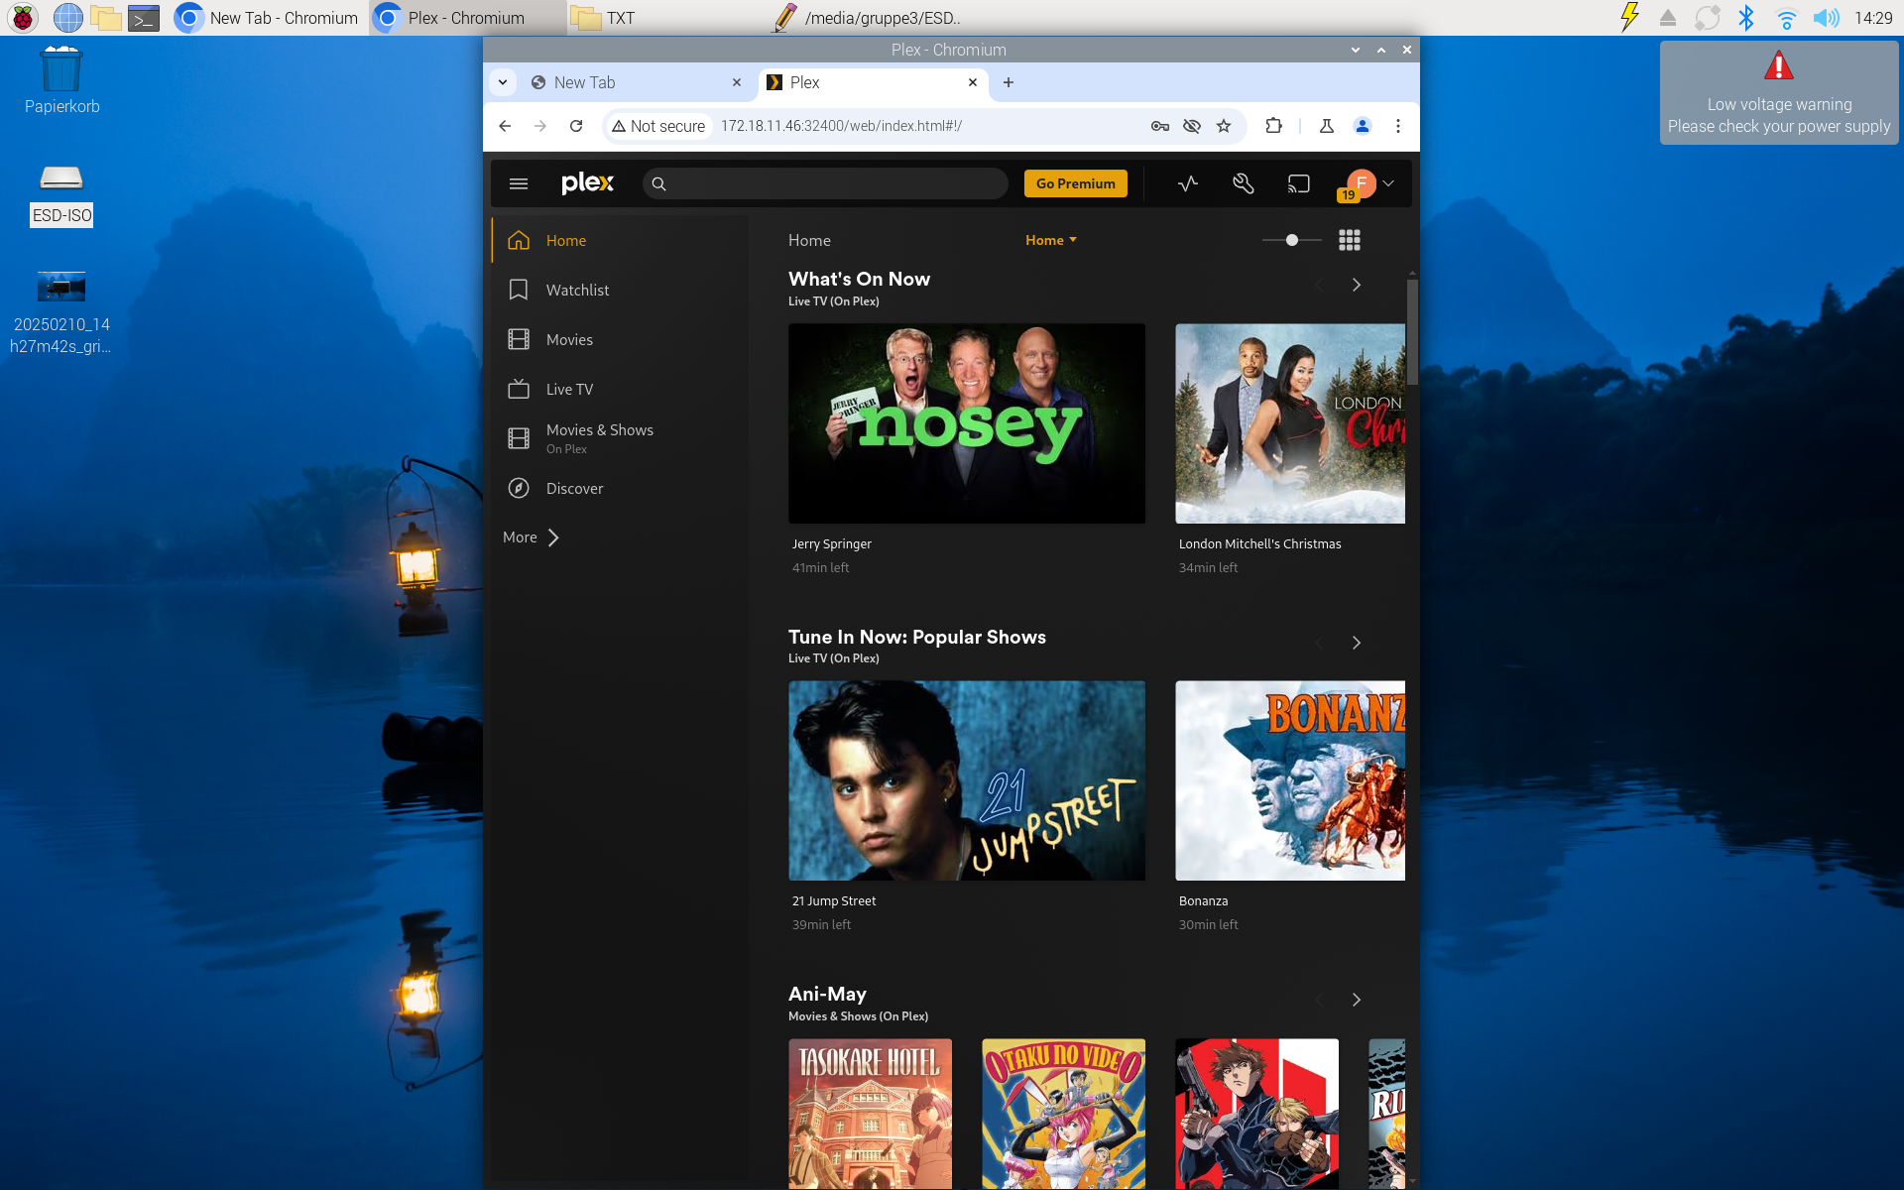Image resolution: width=1904 pixels, height=1190 pixels.
Task: Close the Plex browser tab
Action: point(973,82)
